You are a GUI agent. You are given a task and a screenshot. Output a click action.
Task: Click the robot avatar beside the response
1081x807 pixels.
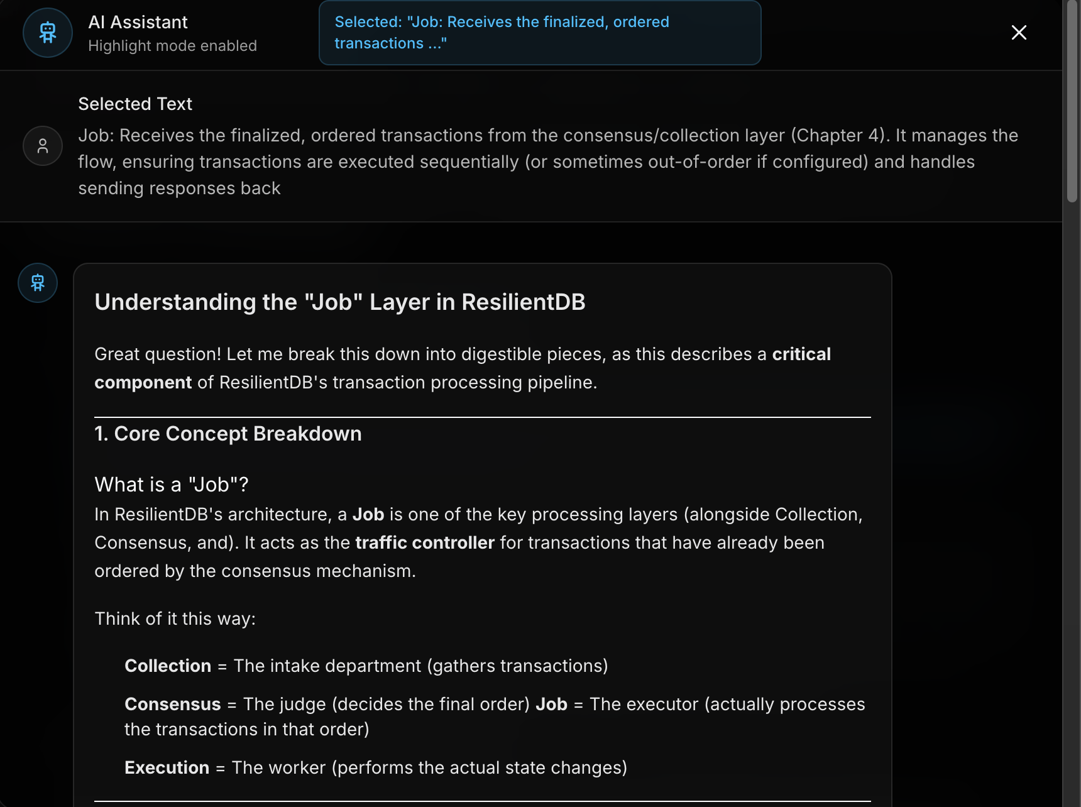pos(38,283)
